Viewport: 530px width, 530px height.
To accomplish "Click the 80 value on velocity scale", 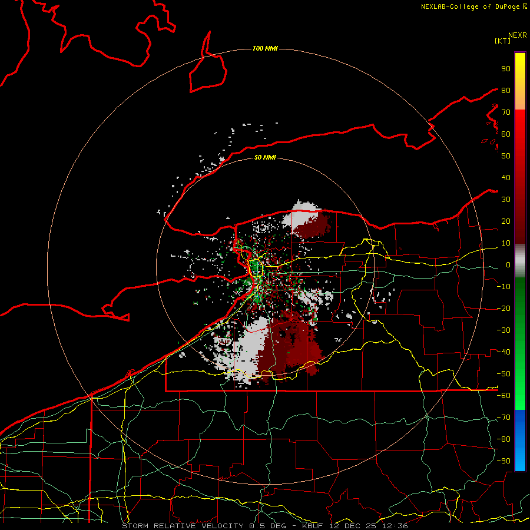I will [506, 90].
